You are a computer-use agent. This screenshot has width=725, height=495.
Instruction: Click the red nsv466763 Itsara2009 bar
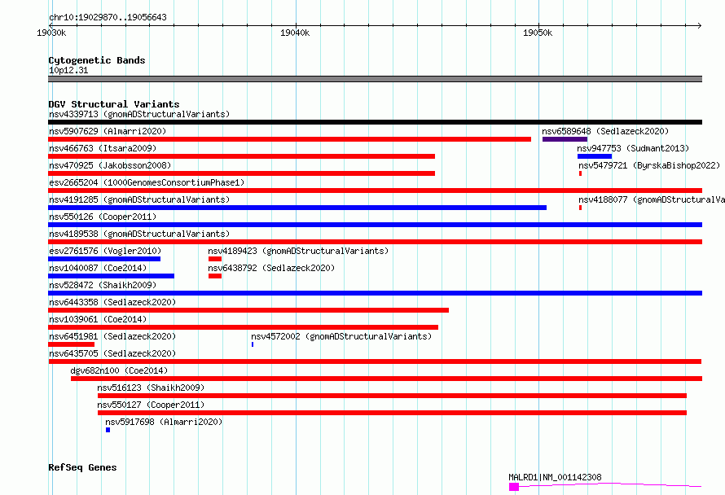[x=241, y=156]
